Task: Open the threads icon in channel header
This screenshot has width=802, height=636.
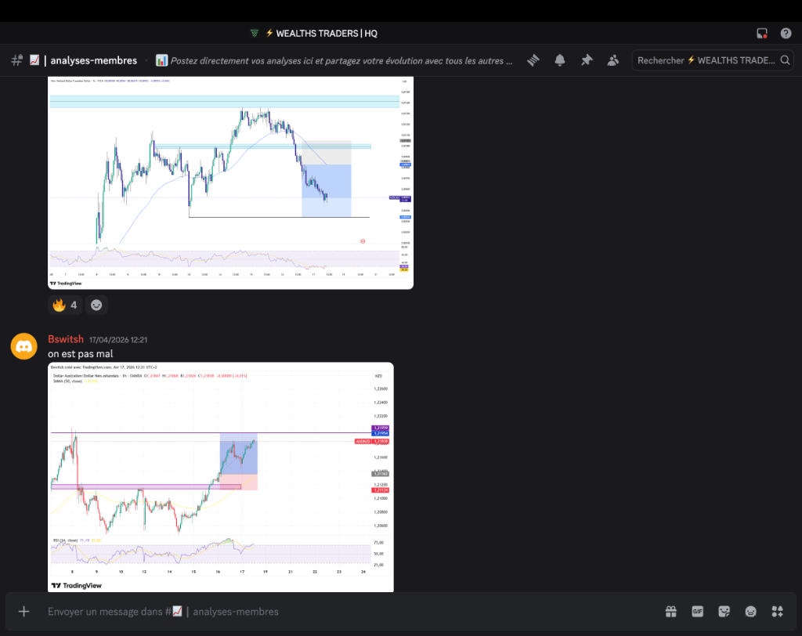Action: coord(533,60)
